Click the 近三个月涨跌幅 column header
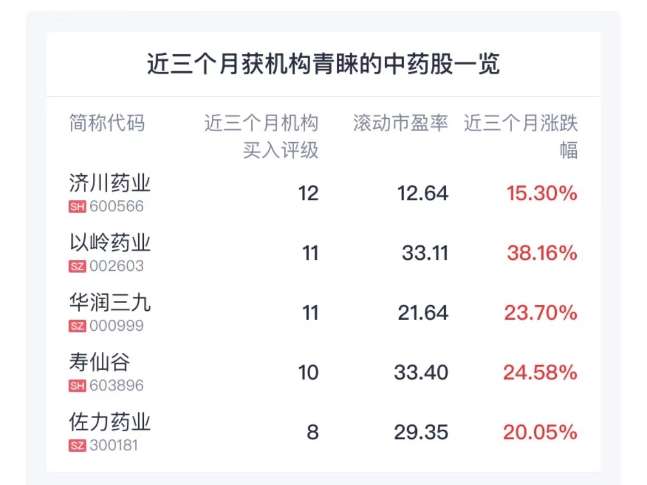Screen dimensions: 647x485 click(x=521, y=136)
